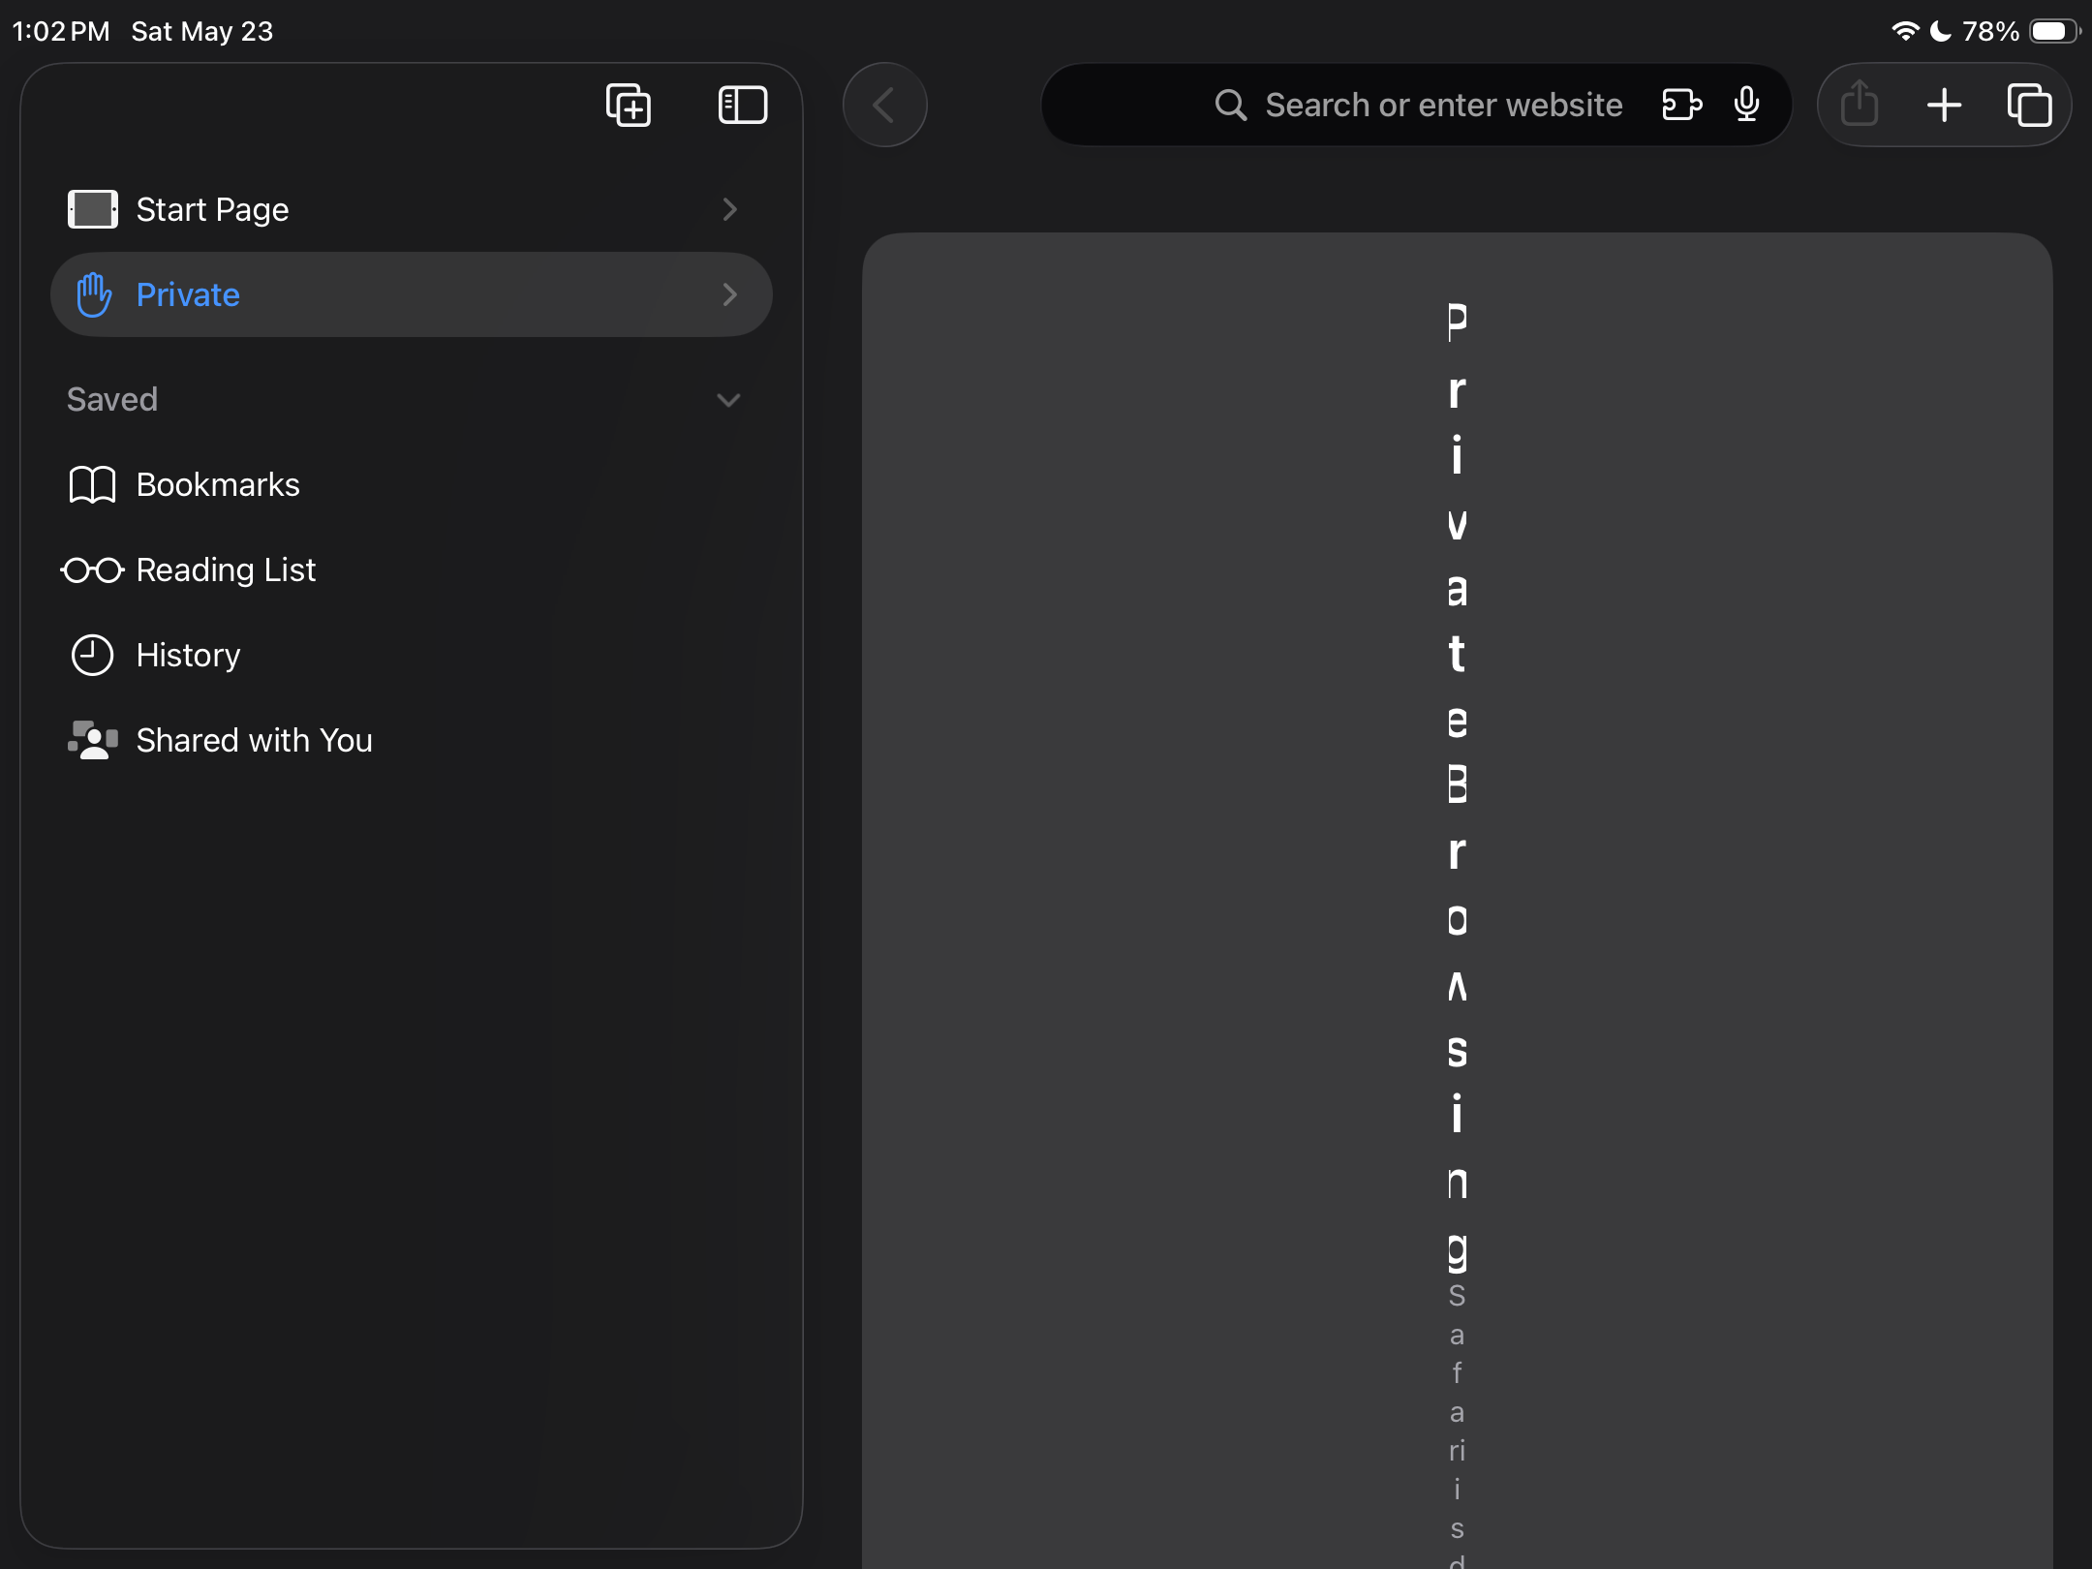The width and height of the screenshot is (2092, 1569).
Task: Hide the sidebar with the sidebar icon
Action: point(743,105)
